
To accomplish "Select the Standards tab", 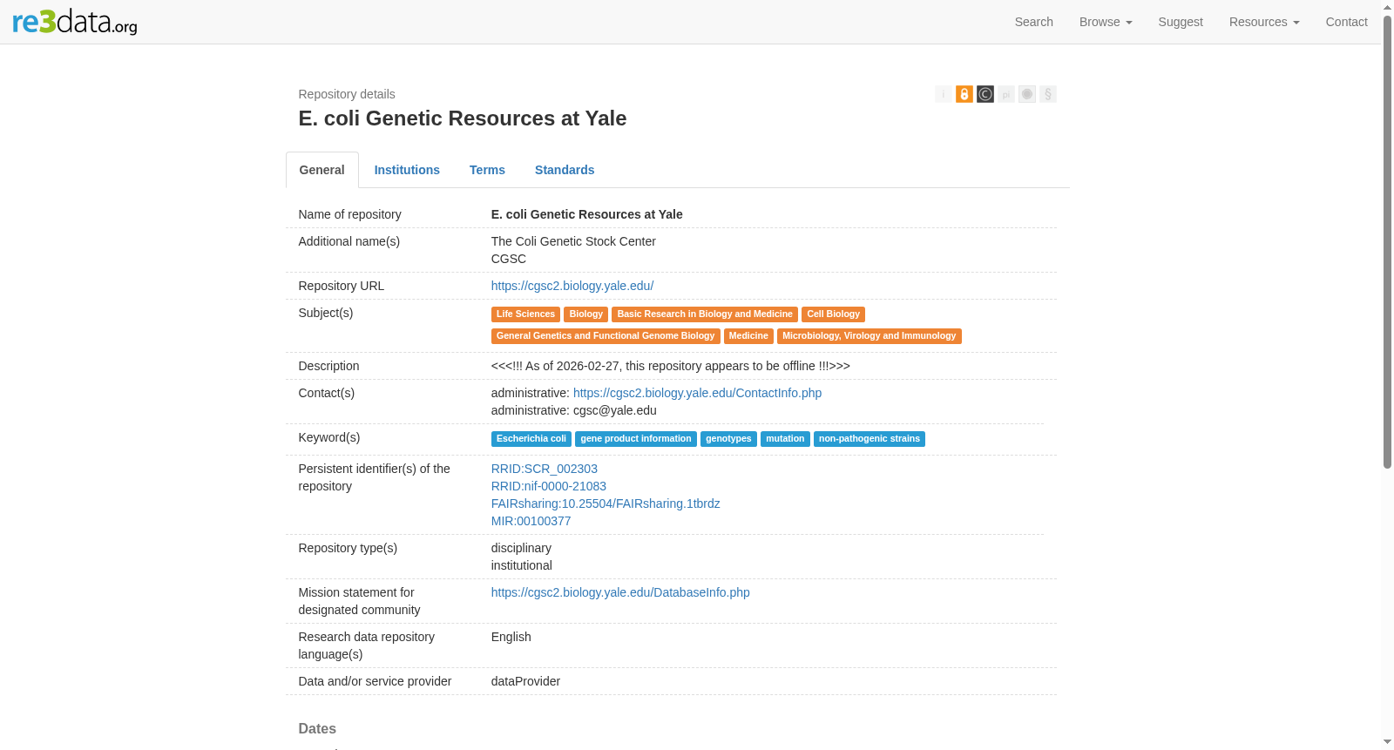I will tap(565, 170).
